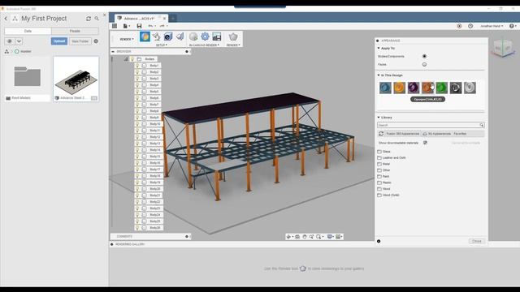Image resolution: width=520 pixels, height=292 pixels.
Task: Click the Upload button
Action: (59, 41)
